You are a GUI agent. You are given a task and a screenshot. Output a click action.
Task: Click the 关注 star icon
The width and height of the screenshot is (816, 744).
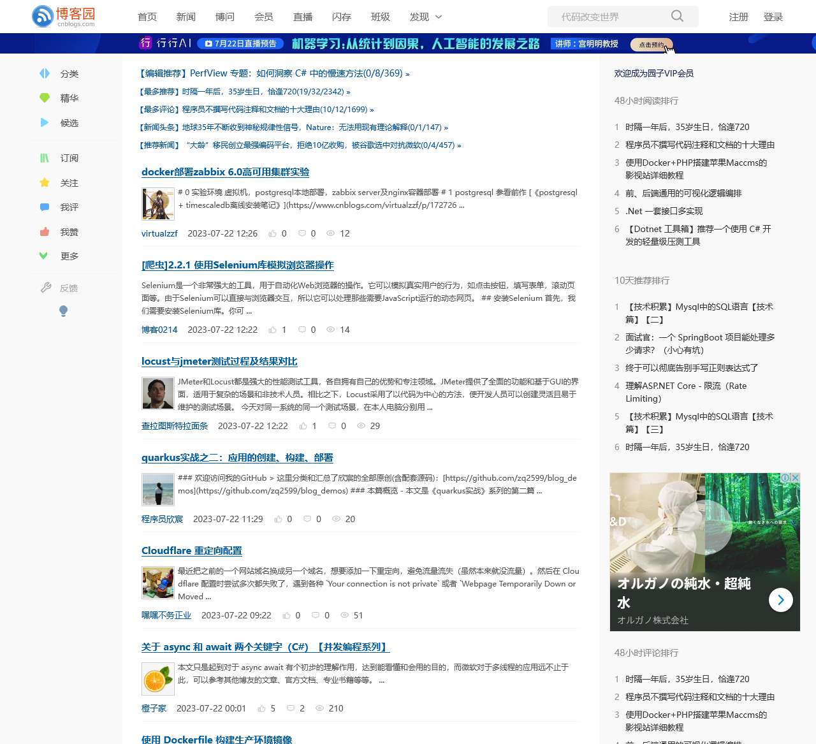click(45, 183)
